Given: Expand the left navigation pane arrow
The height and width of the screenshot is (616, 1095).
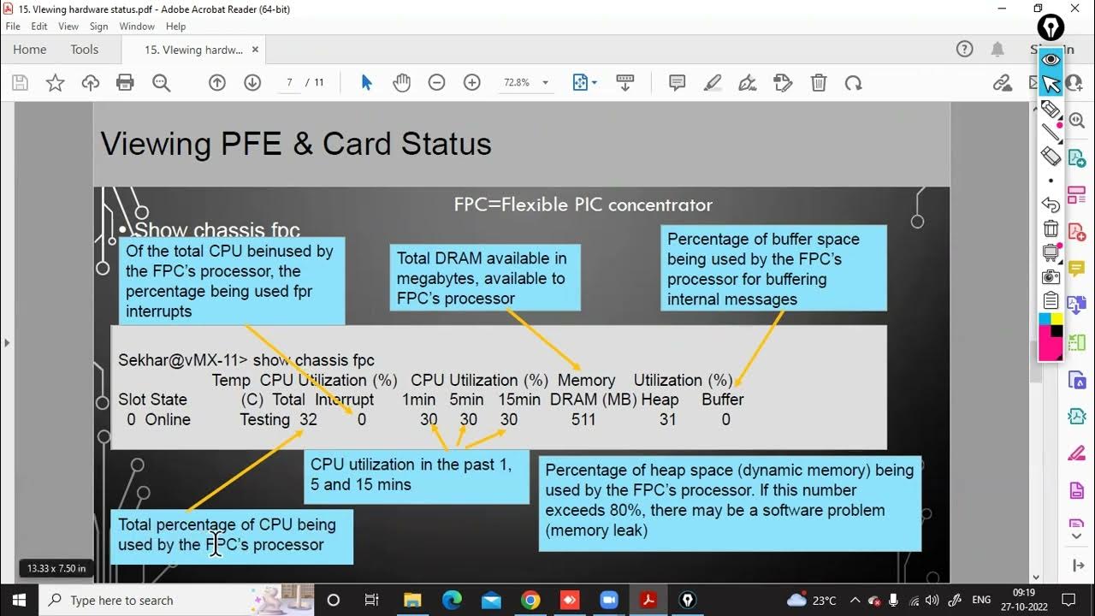Looking at the screenshot, I should pyautogui.click(x=7, y=343).
